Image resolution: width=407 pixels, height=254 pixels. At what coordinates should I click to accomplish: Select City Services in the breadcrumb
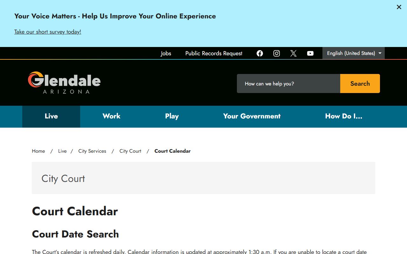click(92, 151)
